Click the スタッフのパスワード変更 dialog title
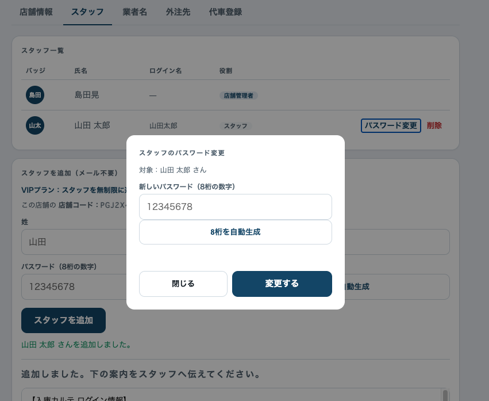The width and height of the screenshot is (489, 401). (182, 153)
